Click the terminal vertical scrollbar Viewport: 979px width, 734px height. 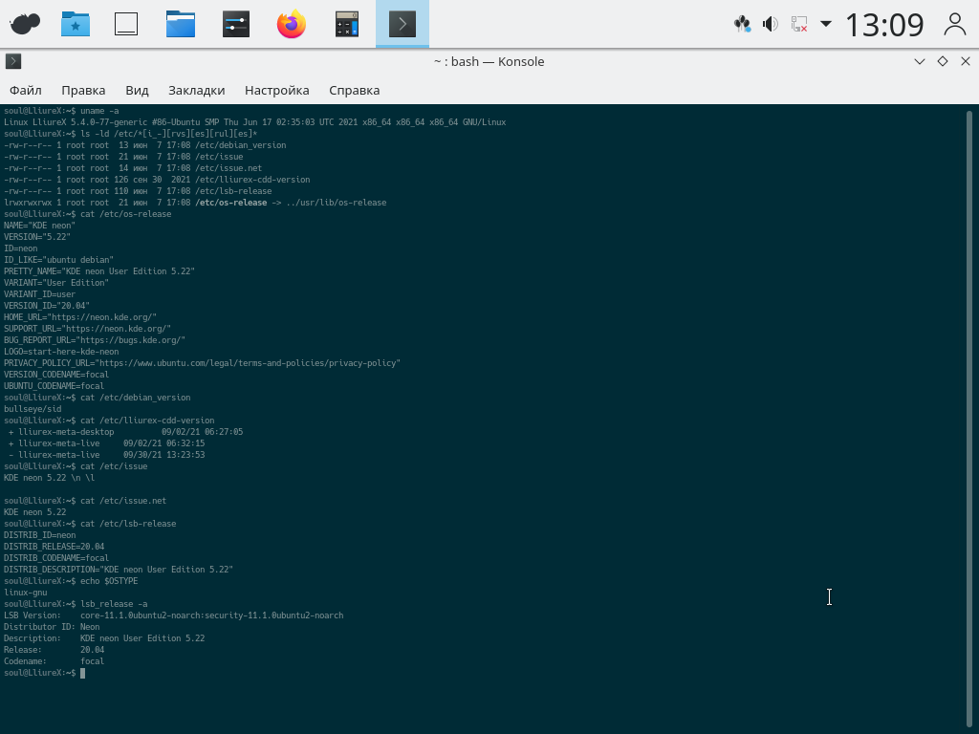point(969,419)
